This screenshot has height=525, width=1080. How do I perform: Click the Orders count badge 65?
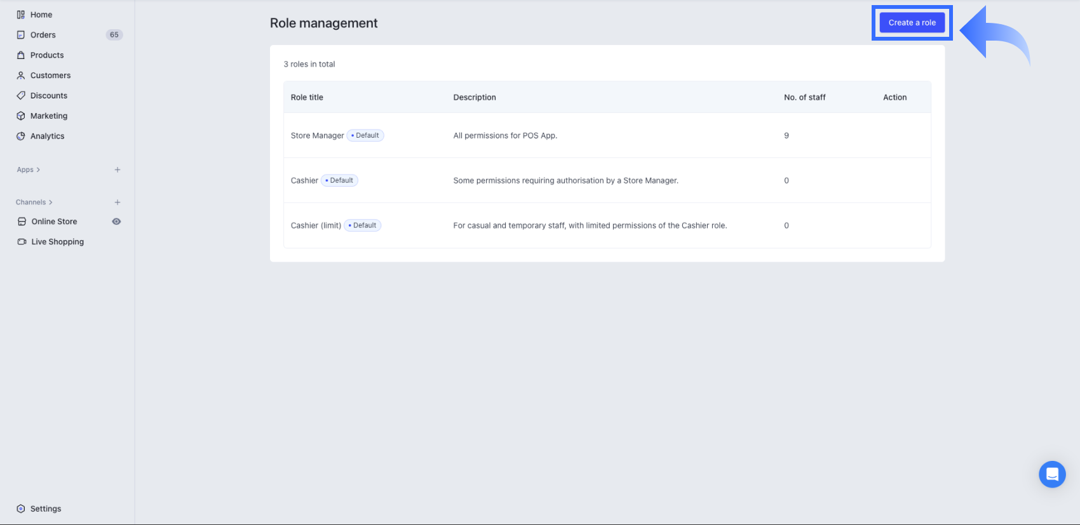pyautogui.click(x=114, y=35)
